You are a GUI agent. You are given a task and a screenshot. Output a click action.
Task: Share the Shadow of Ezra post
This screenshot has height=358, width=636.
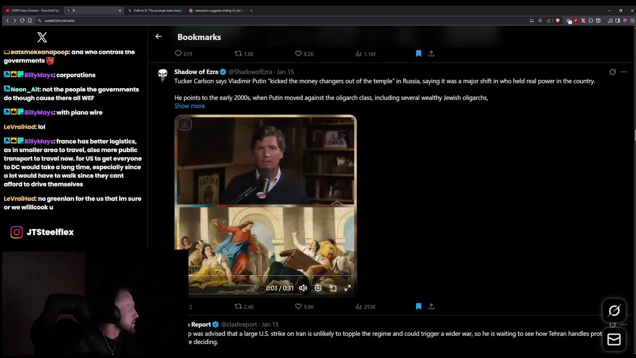coord(431,306)
